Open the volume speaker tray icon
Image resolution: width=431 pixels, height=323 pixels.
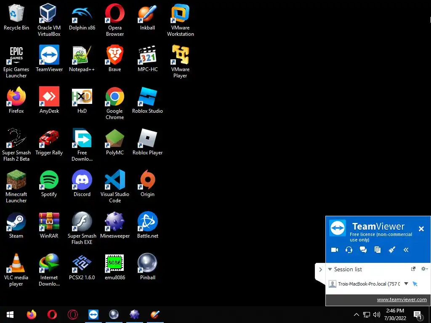[377, 315]
